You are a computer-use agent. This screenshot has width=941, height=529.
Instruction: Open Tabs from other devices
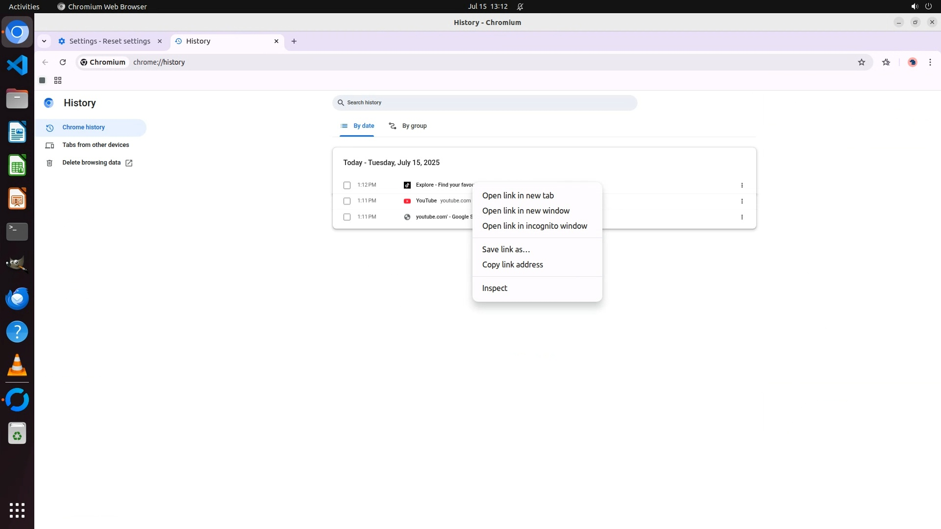[x=96, y=145]
